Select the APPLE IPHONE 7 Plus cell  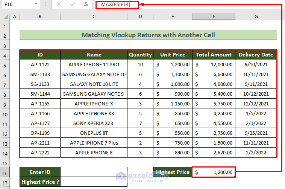pos(94,143)
